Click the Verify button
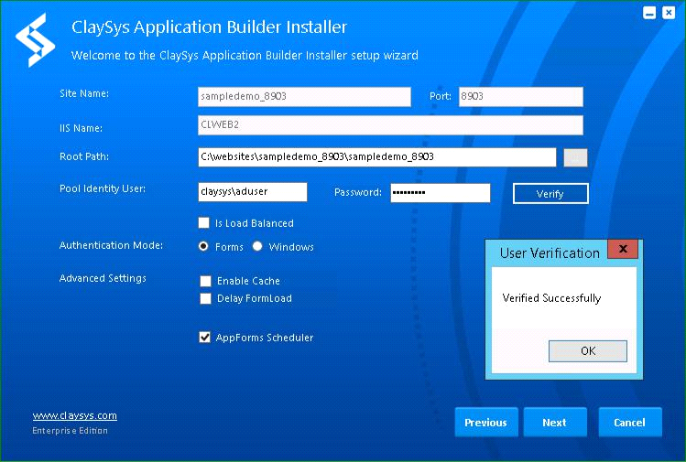The height and width of the screenshot is (462, 686). click(x=550, y=194)
